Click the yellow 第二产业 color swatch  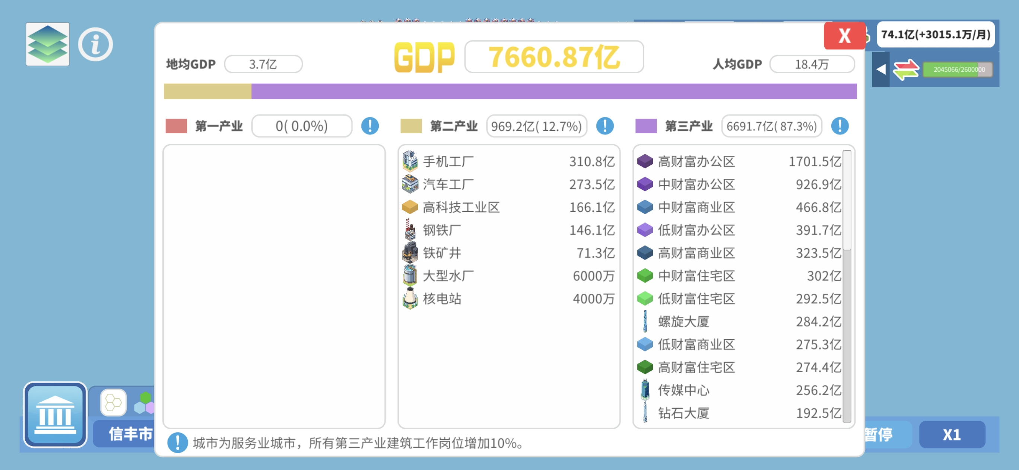pyautogui.click(x=411, y=126)
